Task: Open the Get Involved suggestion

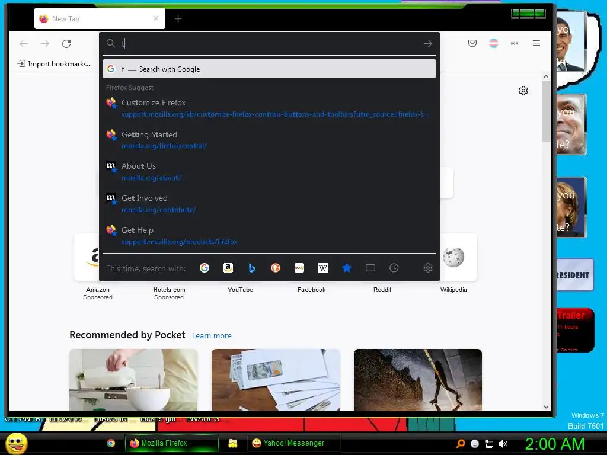Action: tap(270, 204)
